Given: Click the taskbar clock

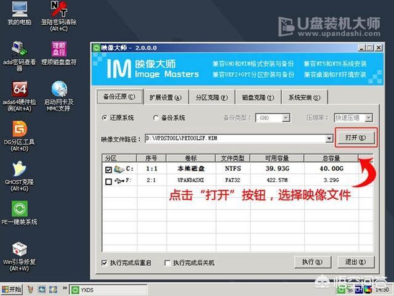Looking at the screenshot, I should [x=382, y=290].
